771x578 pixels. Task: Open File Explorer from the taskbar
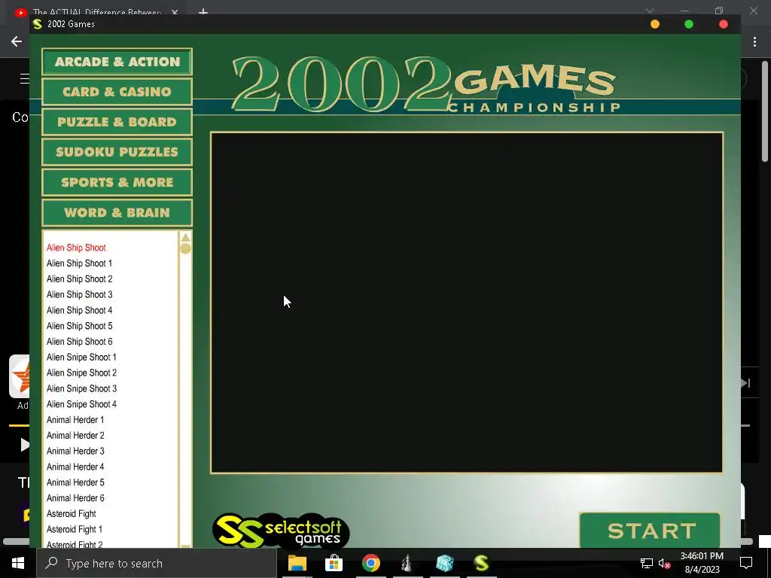(x=297, y=563)
